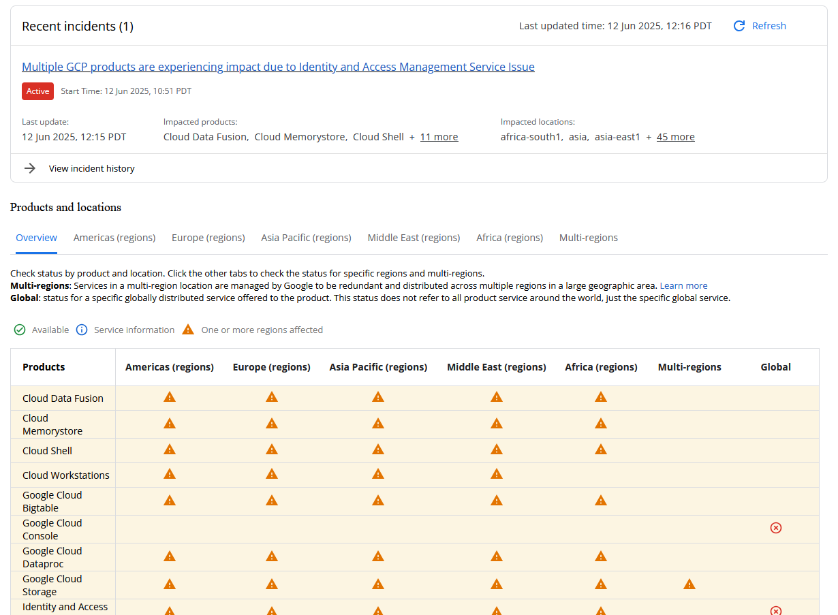Click the Recent incidents (1) heading
This screenshot has width=838, height=615.
click(x=78, y=27)
